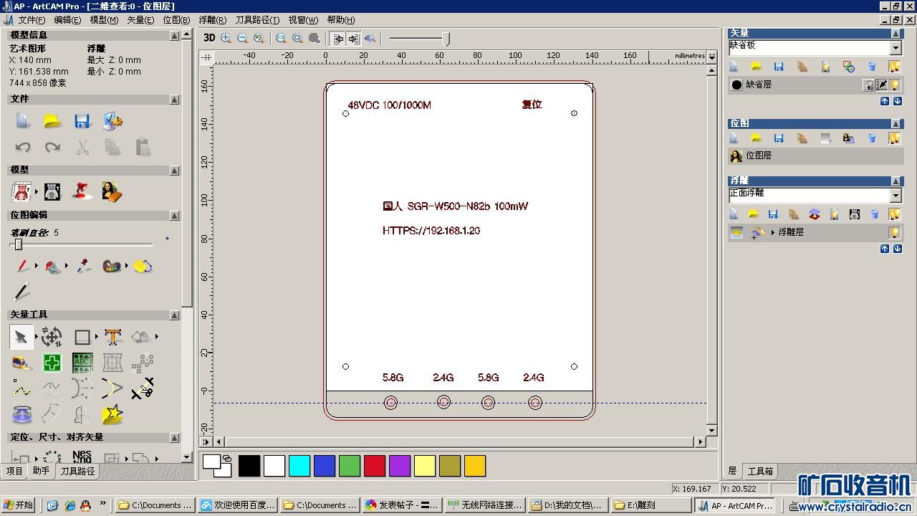Switch to the 工具箱 tab
The width and height of the screenshot is (917, 516).
point(760,471)
